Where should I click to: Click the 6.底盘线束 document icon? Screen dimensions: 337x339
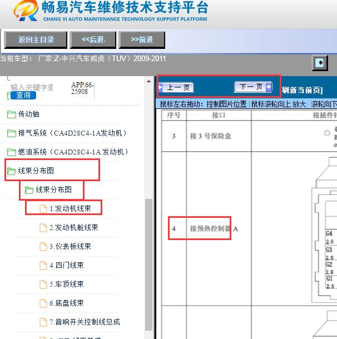click(43, 303)
